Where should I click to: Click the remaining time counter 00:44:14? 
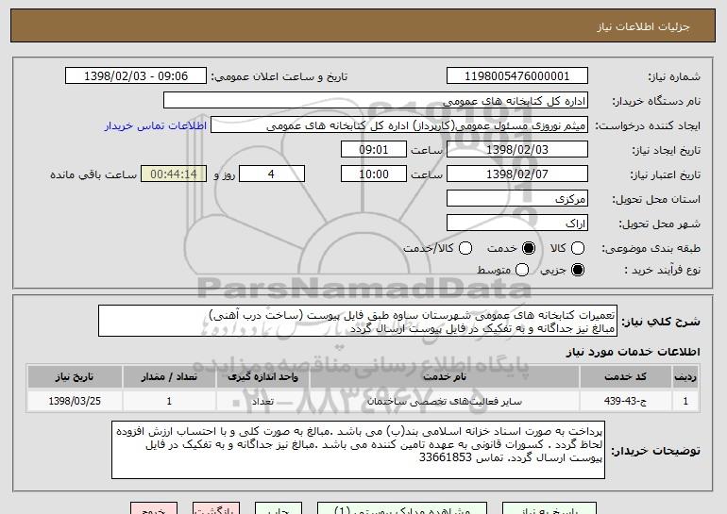coord(174,174)
